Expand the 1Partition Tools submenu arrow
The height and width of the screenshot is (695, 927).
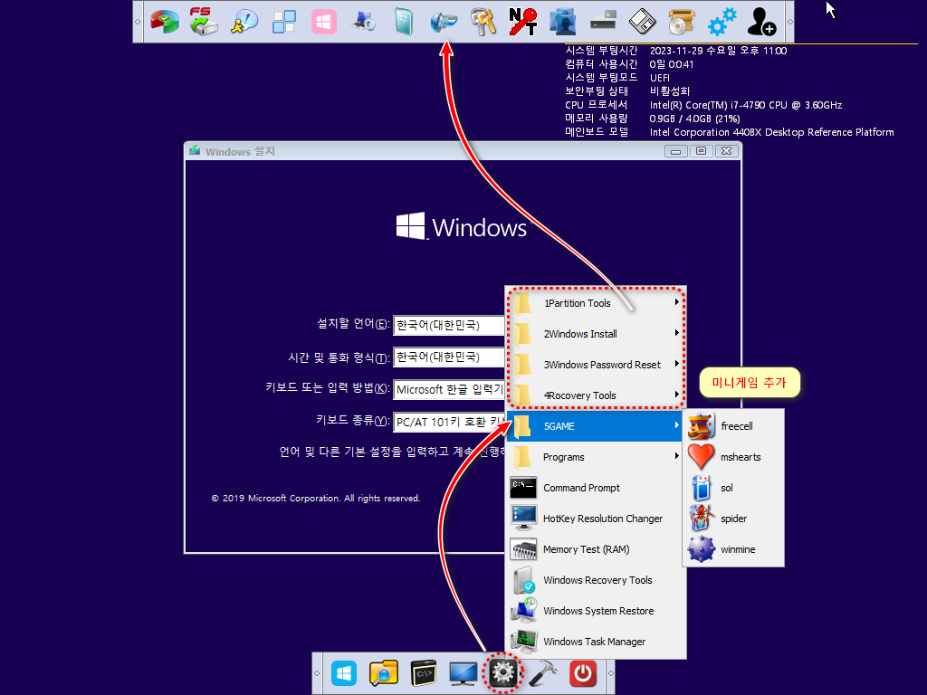click(x=677, y=302)
